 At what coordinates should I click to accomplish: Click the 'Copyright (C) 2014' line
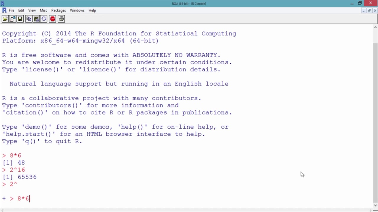point(119,34)
